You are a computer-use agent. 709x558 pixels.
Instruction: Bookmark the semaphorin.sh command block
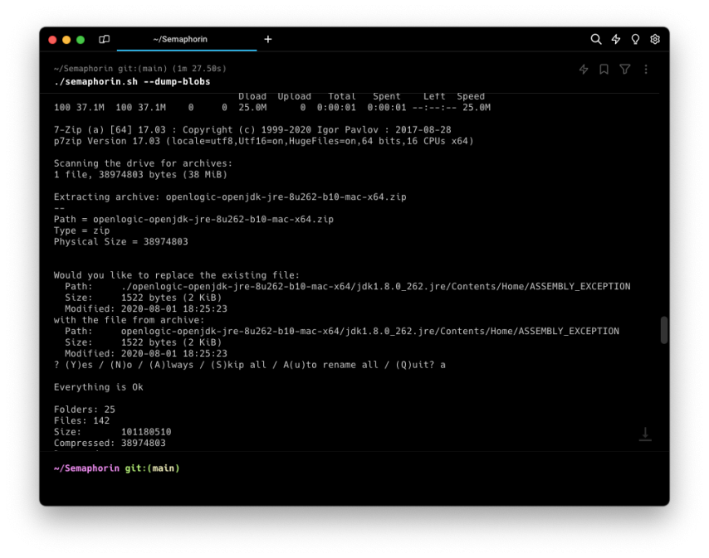[x=604, y=69]
